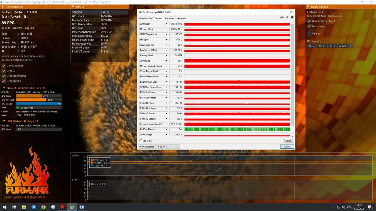Enable the VSync checkbox
Viewport: 376px width, 211px height.
pos(309,34)
